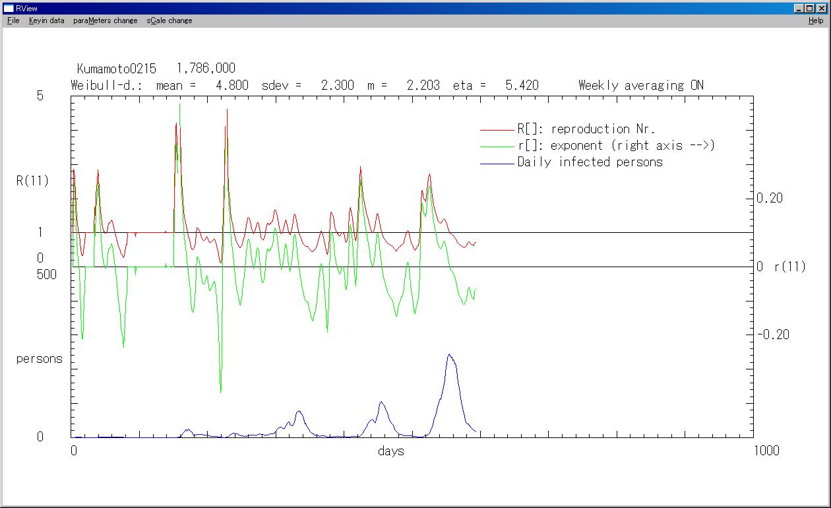
Task: Click the x-axis end value '1000'
Action: coord(766,451)
